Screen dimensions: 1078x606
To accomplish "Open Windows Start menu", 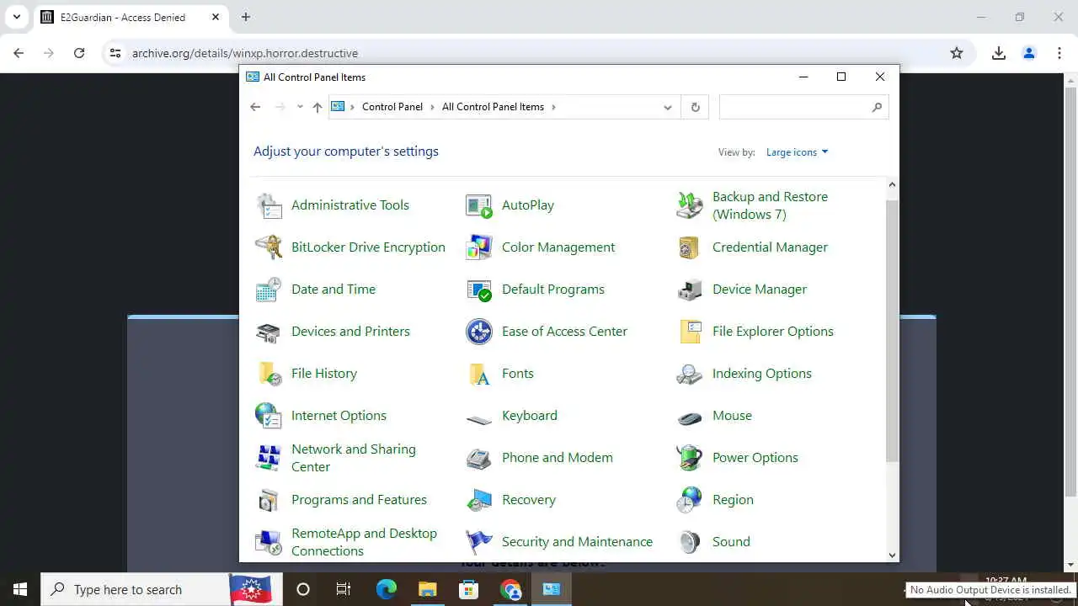I will click(x=20, y=589).
